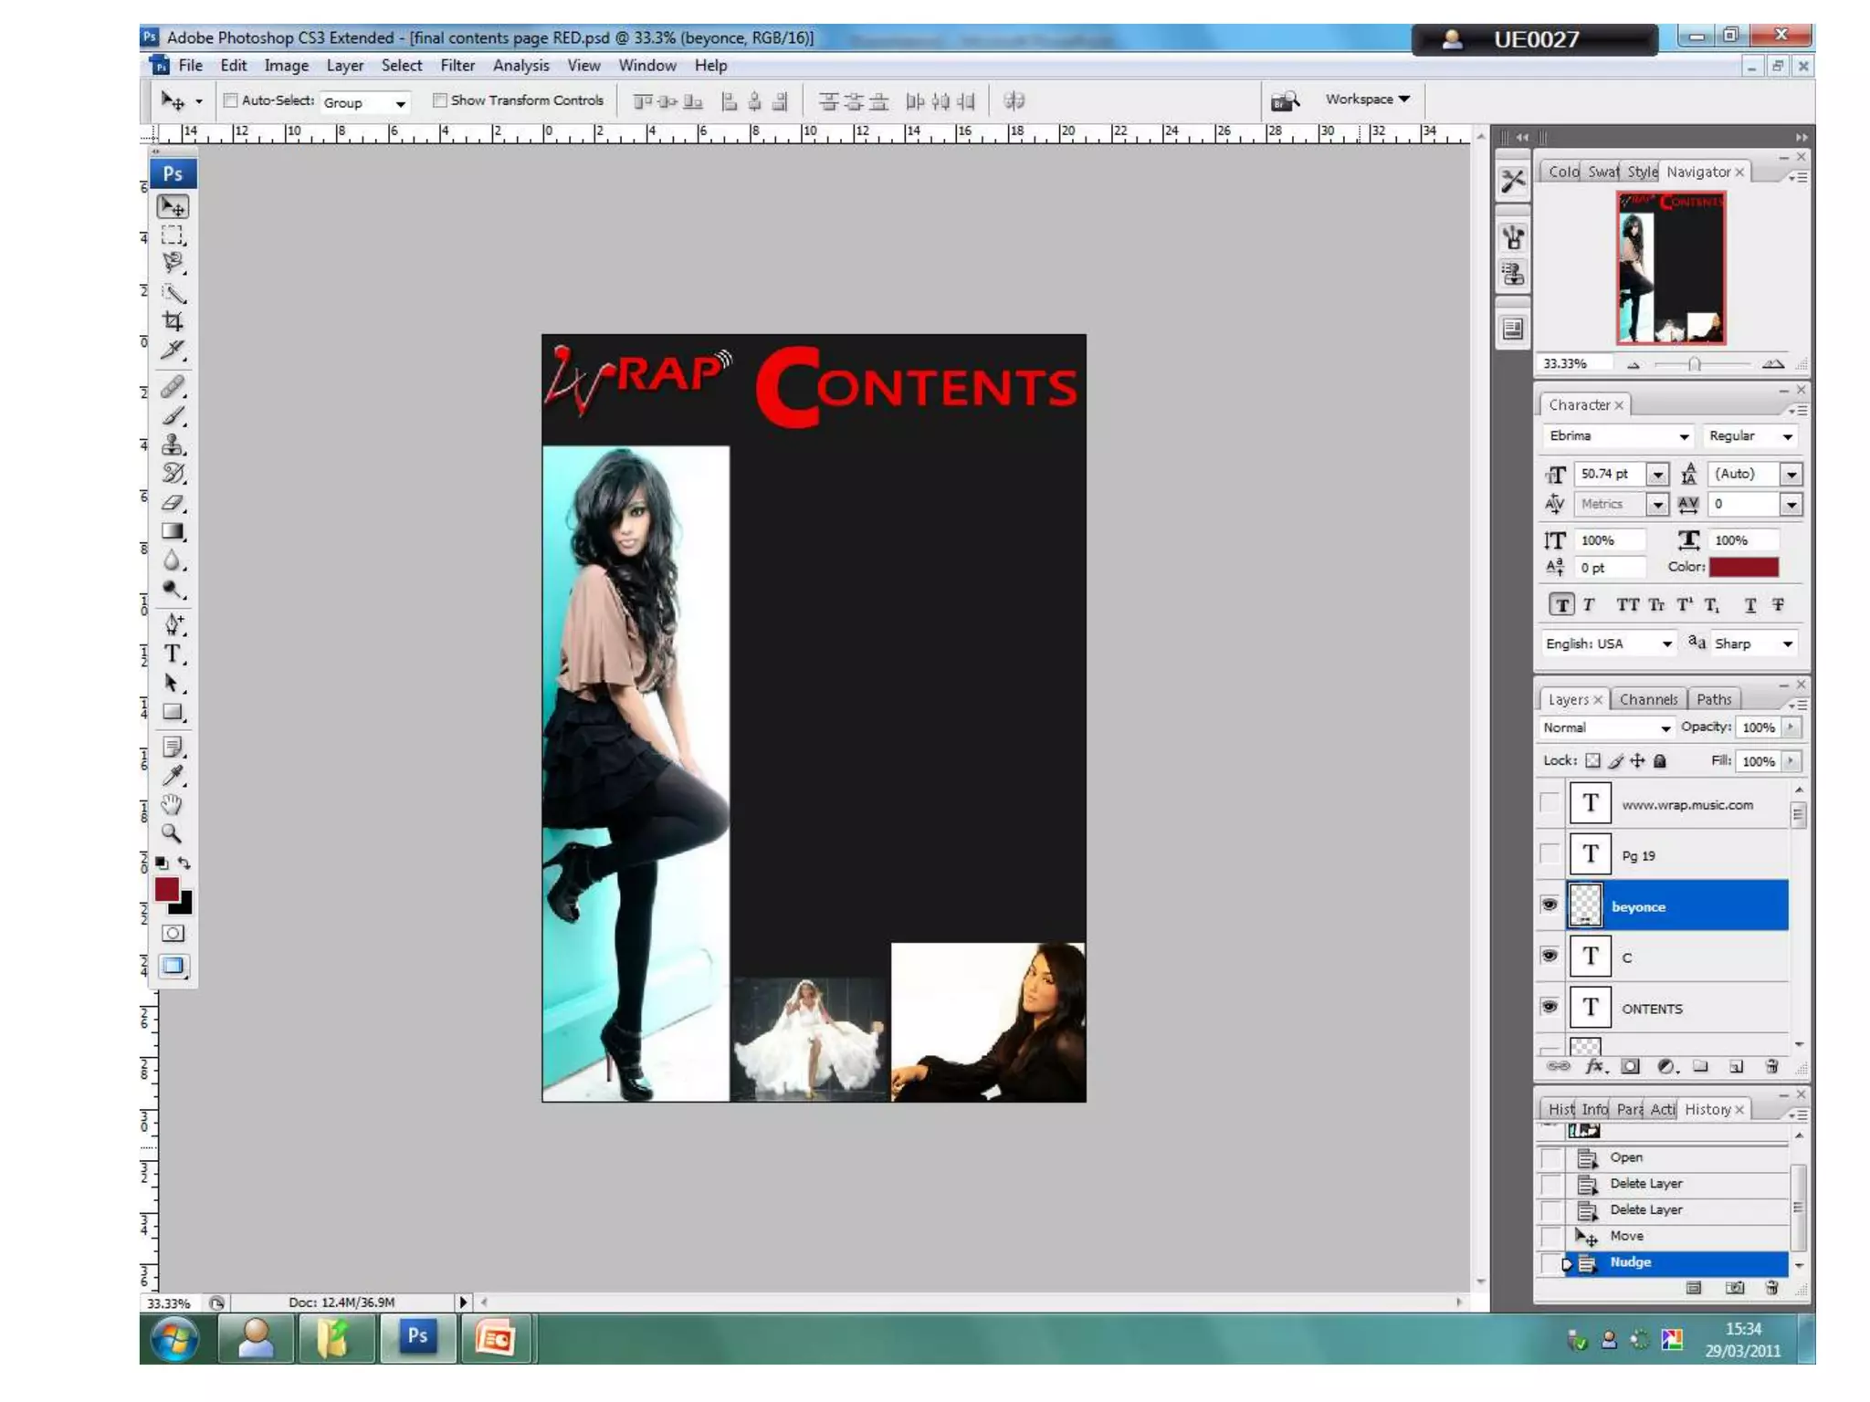The image size is (1870, 1402).
Task: Select the Zoom tool
Action: [x=173, y=833]
